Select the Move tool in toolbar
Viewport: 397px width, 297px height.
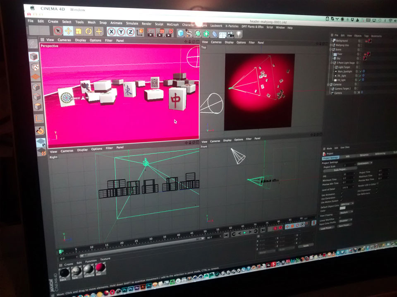coord(68,31)
